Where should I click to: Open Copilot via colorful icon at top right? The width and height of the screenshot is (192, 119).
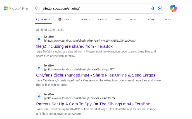tap(173, 8)
